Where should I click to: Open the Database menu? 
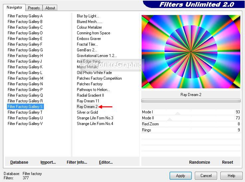pos(19,162)
